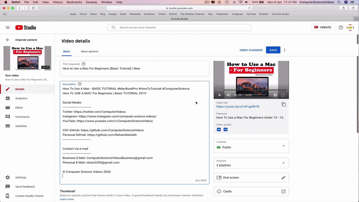
Task: Copy the video link
Action: coord(284,104)
